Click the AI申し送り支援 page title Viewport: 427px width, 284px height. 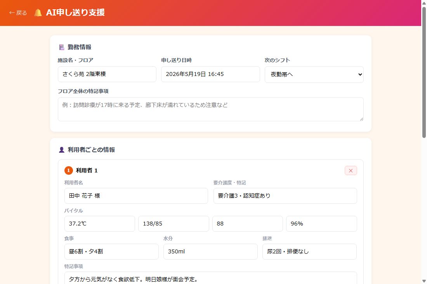tap(75, 12)
